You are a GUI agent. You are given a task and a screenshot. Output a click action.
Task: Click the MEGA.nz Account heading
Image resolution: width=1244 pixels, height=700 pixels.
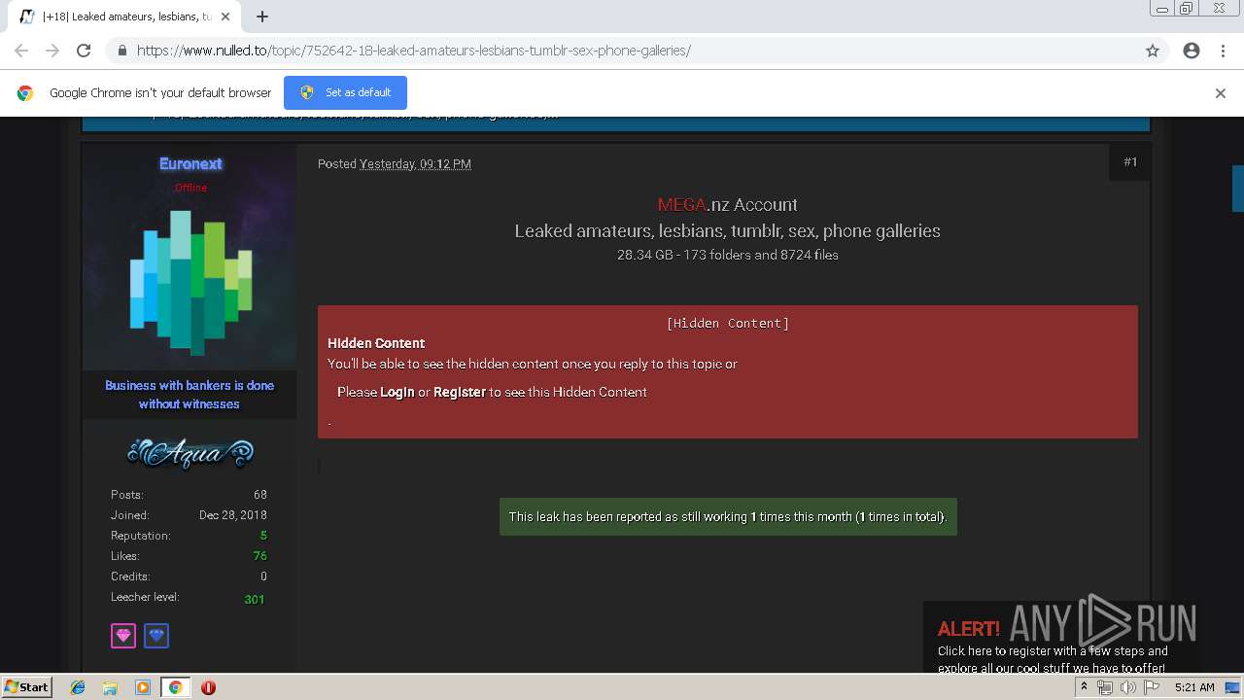(727, 205)
